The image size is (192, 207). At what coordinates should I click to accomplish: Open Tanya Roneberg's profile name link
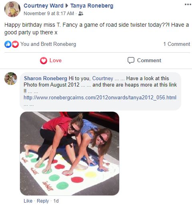(92, 6)
